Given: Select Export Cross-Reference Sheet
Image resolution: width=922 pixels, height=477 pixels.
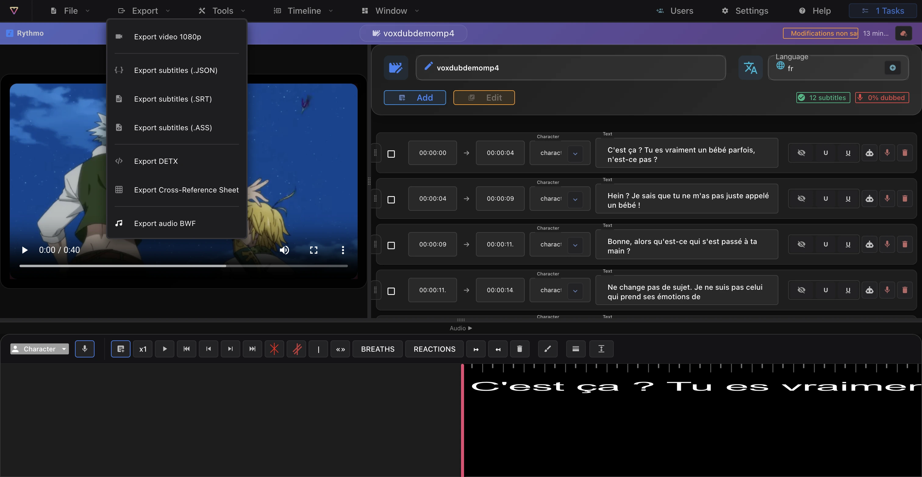Looking at the screenshot, I should click(177, 190).
